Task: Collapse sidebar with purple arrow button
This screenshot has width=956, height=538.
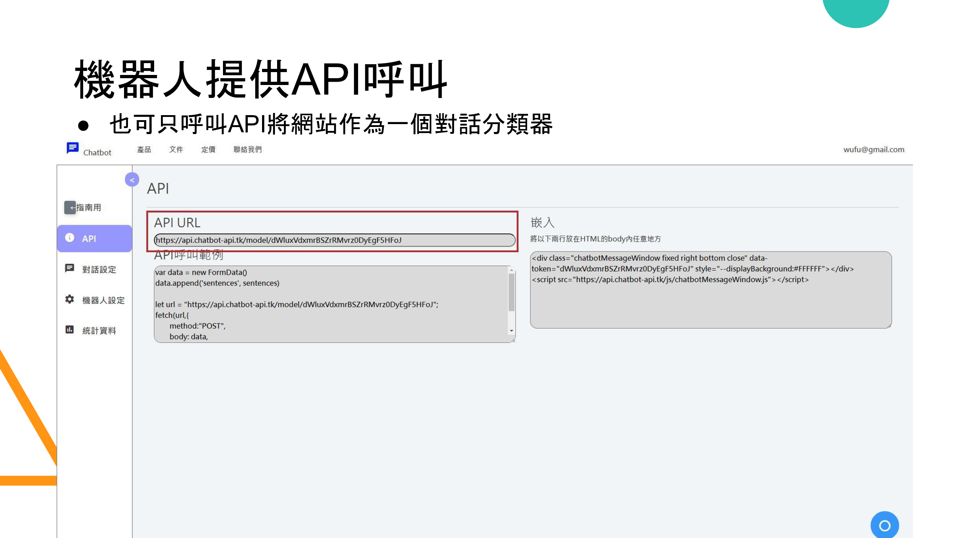Action: (x=132, y=180)
